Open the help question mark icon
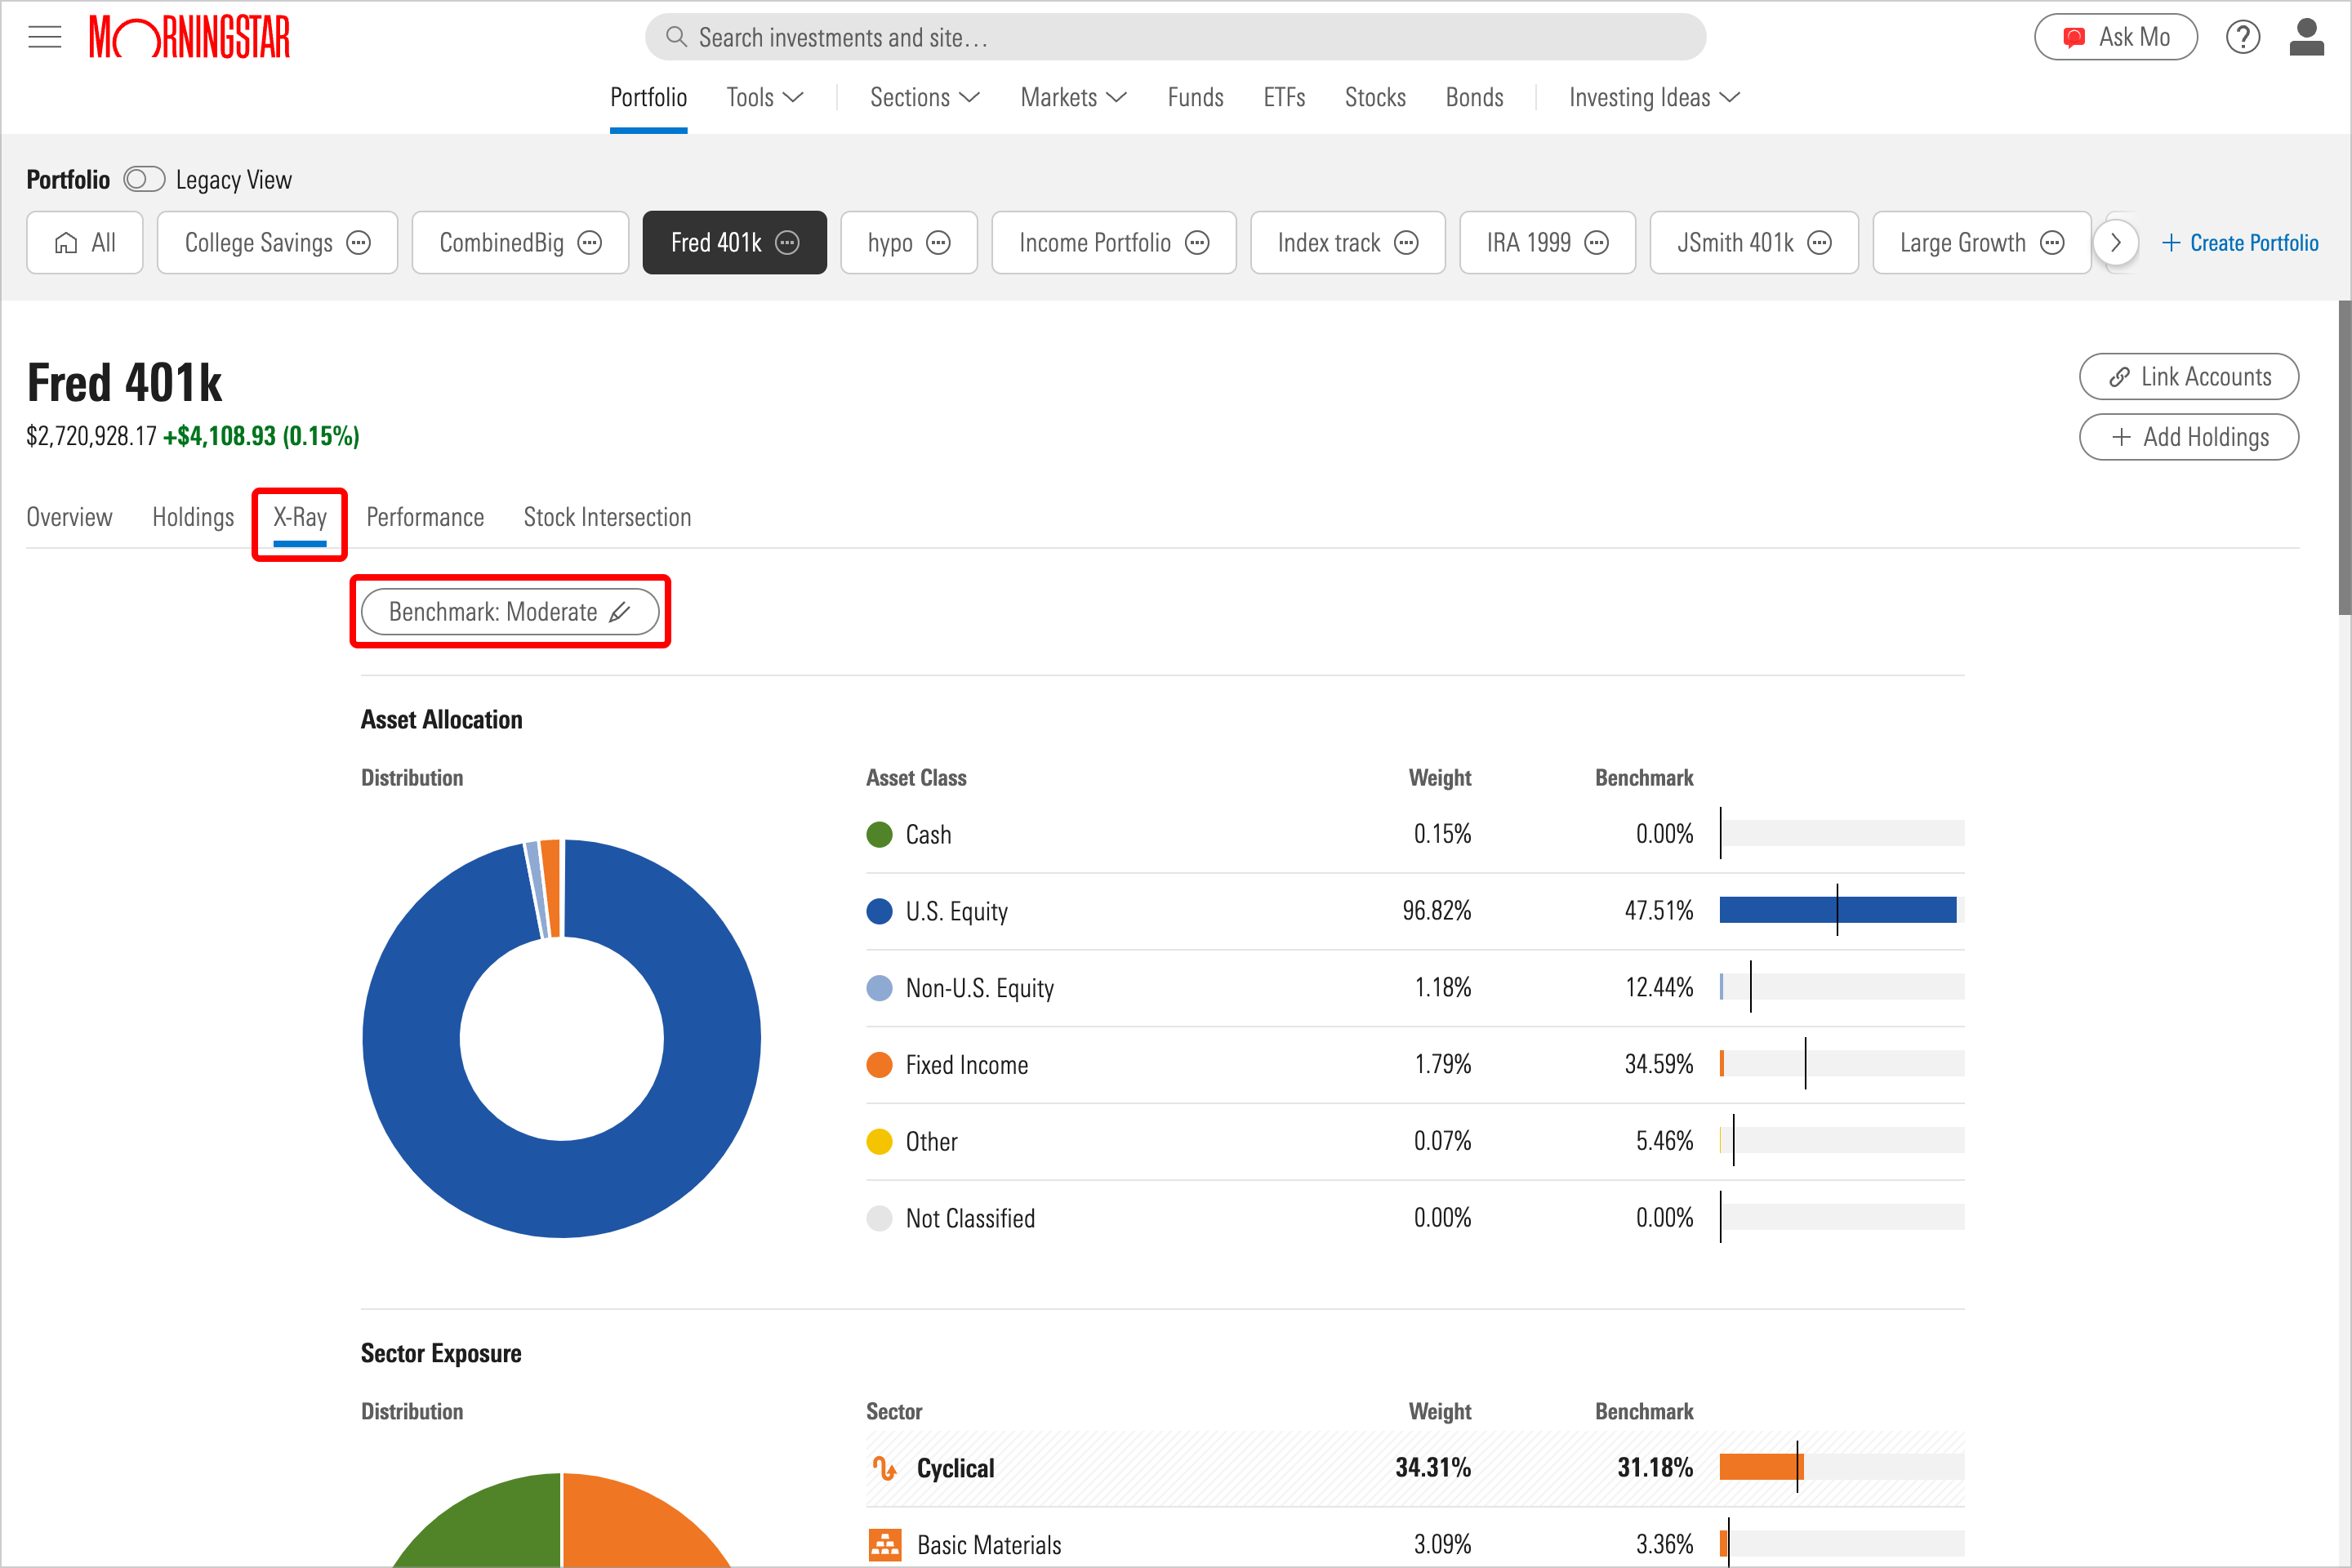Image resolution: width=2352 pixels, height=1568 pixels. tap(2242, 37)
